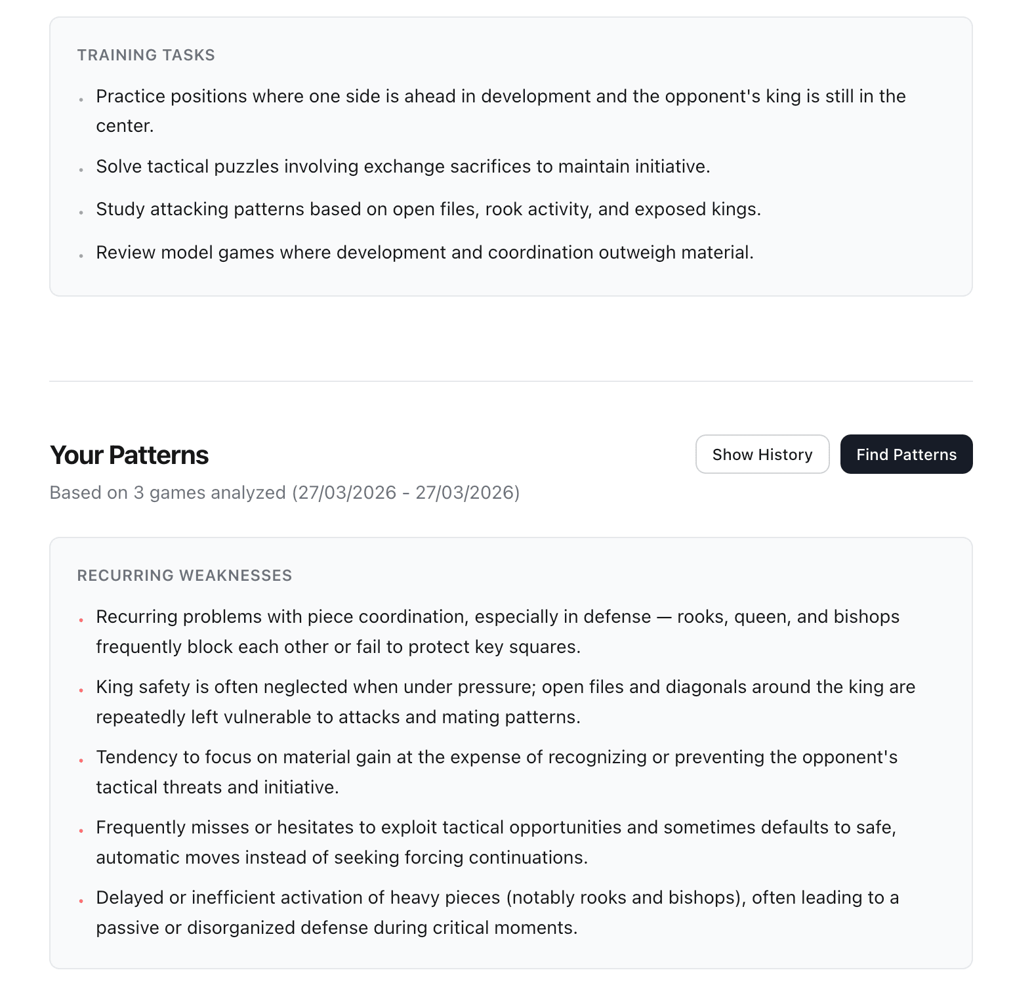This screenshot has width=1013, height=989.
Task: Click the bullet about reviewing model games
Action: point(425,252)
